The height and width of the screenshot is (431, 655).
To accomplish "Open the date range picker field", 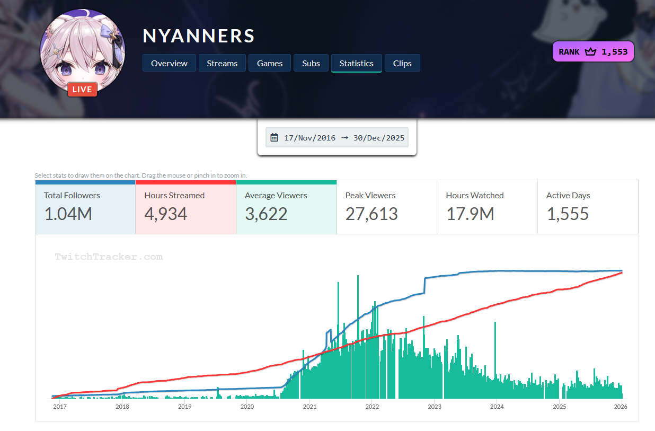I will click(337, 138).
